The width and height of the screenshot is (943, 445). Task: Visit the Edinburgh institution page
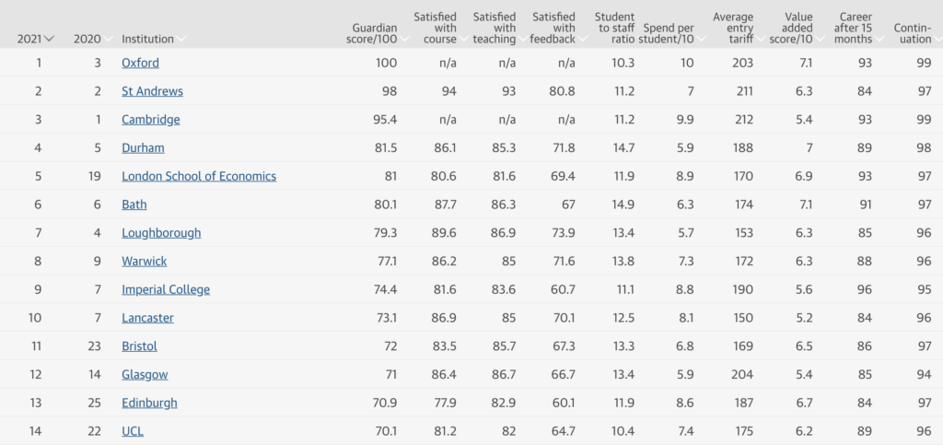coord(149,403)
